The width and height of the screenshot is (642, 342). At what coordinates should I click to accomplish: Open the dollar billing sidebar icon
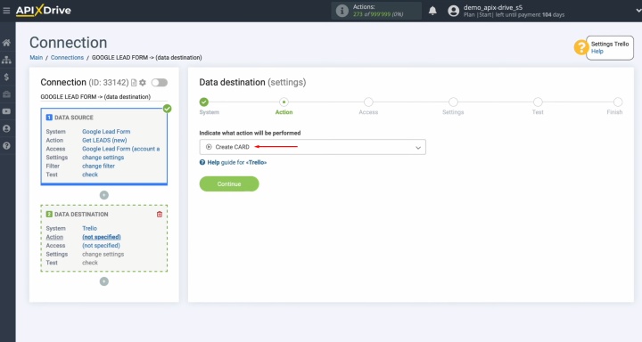tap(6, 77)
